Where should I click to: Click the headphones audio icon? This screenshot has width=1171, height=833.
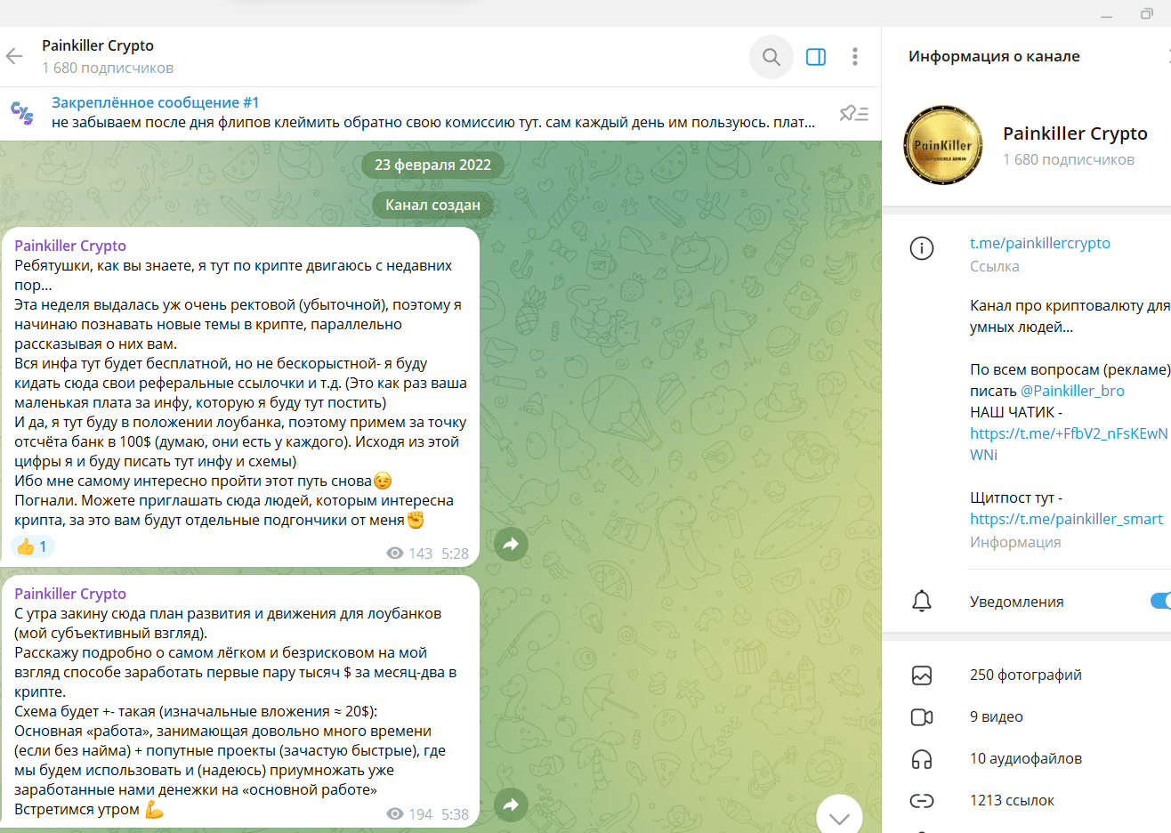(922, 759)
